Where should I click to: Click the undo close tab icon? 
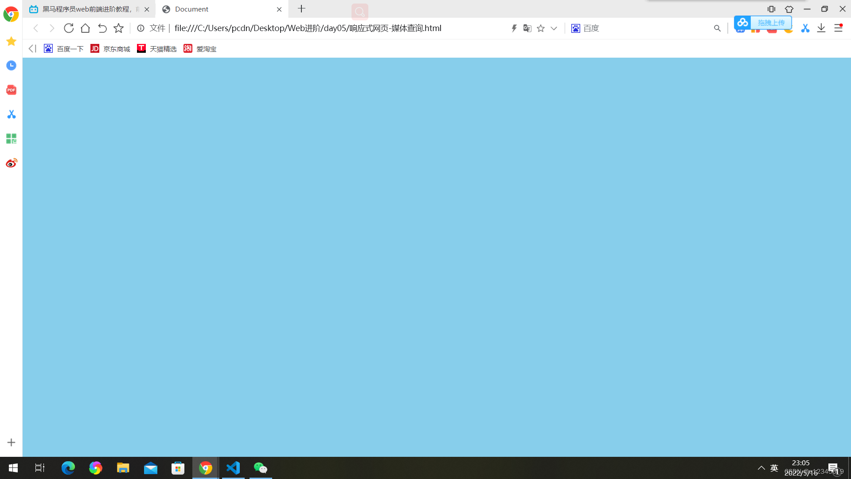(102, 28)
